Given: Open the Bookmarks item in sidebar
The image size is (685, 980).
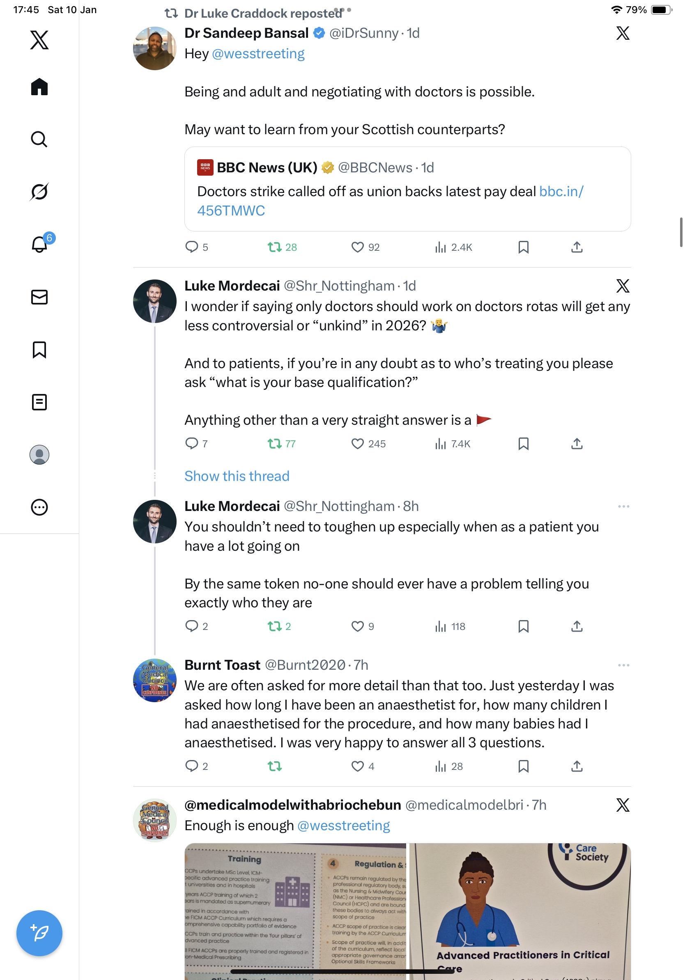Looking at the screenshot, I should click(x=39, y=350).
